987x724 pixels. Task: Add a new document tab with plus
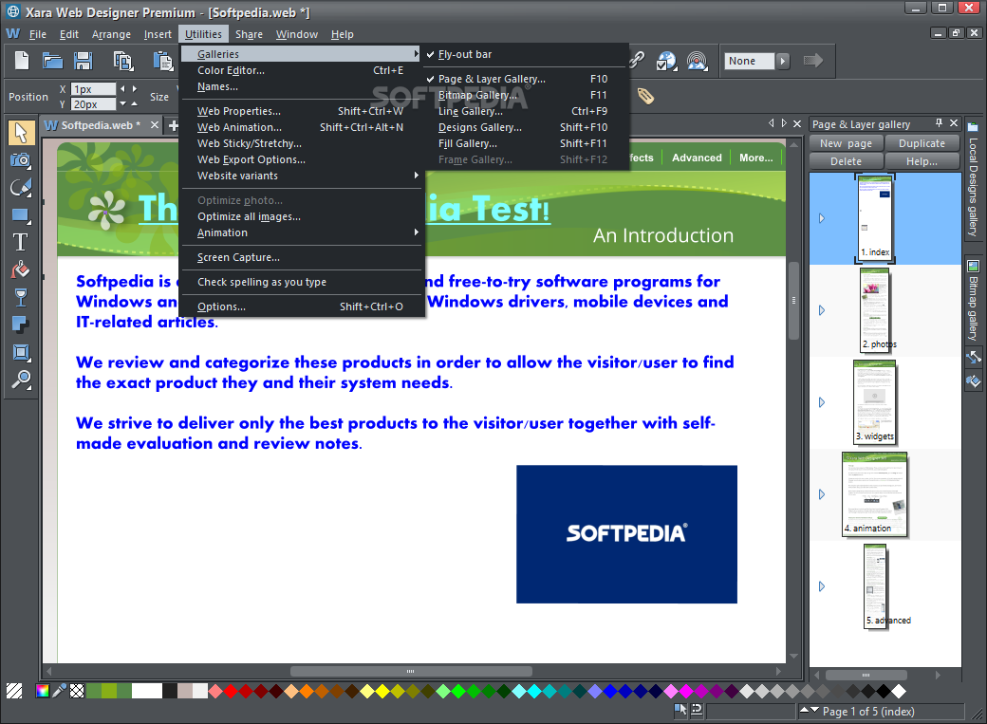(x=173, y=125)
